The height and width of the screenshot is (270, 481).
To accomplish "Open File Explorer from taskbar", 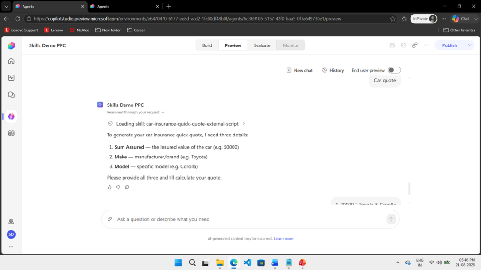I will 220,262.
